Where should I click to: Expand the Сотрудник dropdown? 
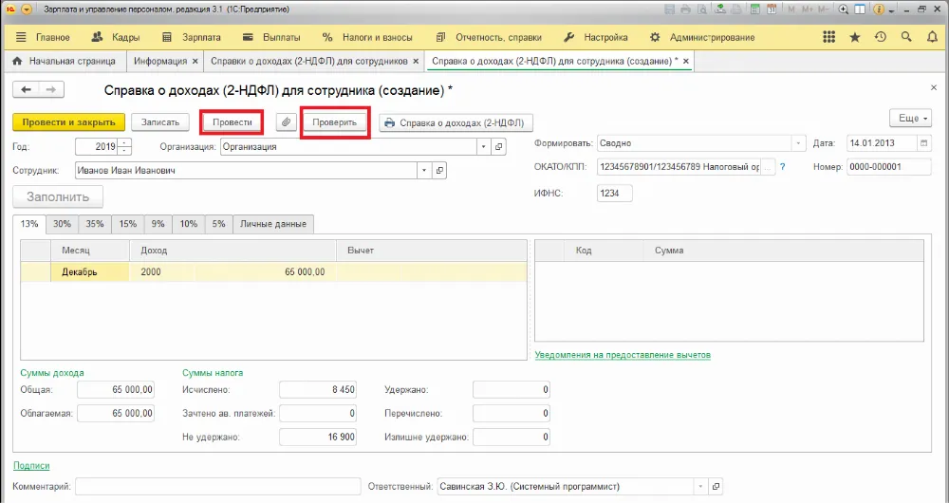[x=425, y=171]
